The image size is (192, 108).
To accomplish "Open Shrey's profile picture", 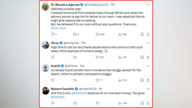I will [45, 45].
